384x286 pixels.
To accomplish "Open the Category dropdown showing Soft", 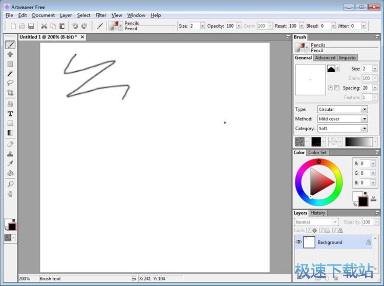I will point(365,129).
